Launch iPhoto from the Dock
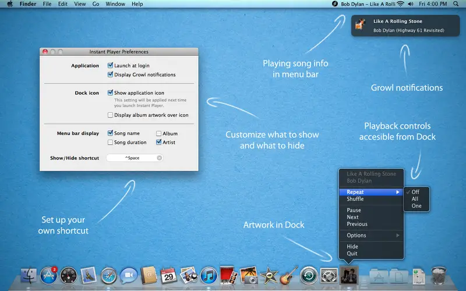The image size is (466, 291). pyautogui.click(x=249, y=275)
